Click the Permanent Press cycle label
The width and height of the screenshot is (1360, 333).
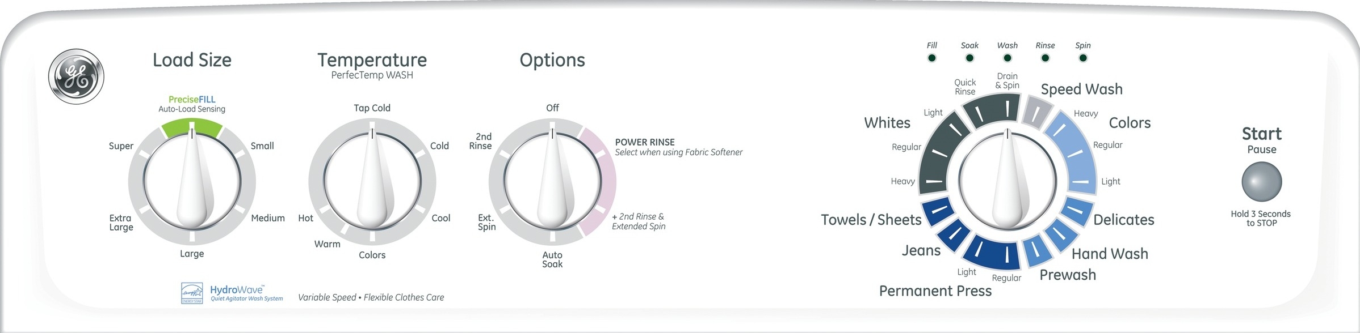pos(935,291)
